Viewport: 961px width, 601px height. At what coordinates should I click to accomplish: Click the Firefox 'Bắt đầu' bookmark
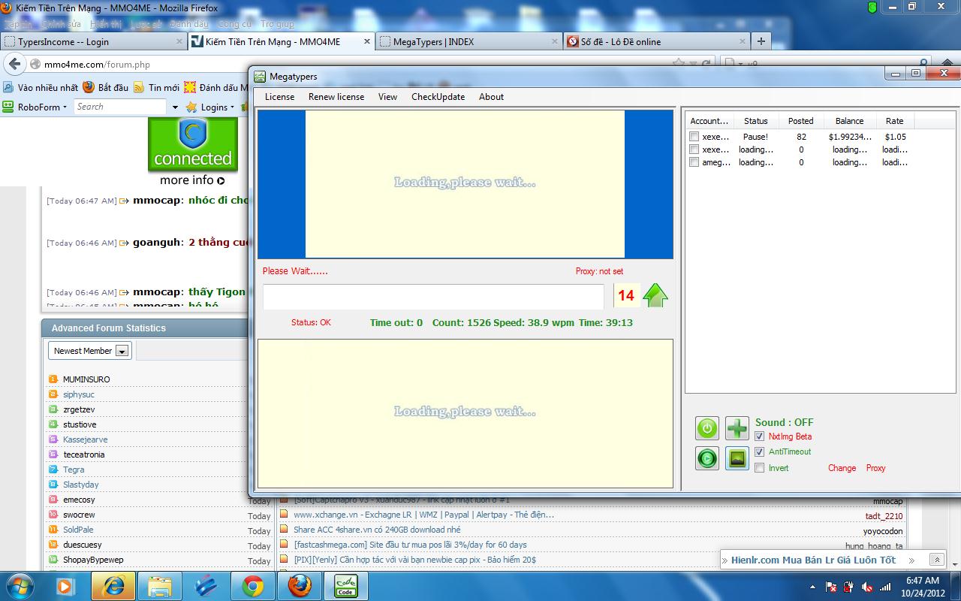tap(105, 87)
